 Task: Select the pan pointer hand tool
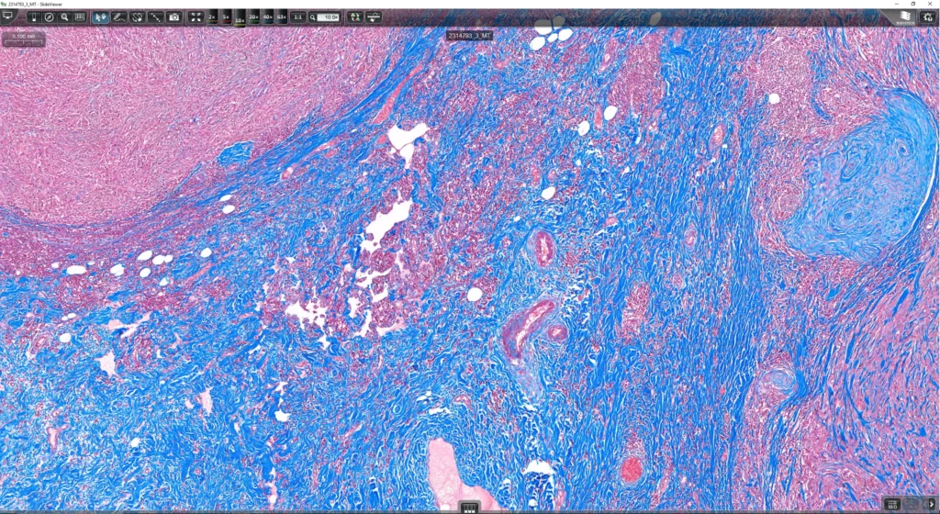(x=100, y=17)
